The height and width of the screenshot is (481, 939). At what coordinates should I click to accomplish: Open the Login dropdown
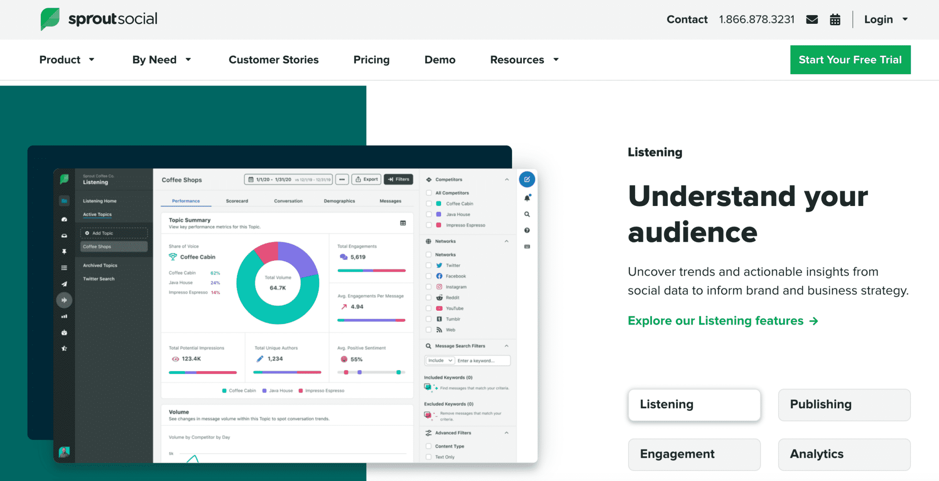[x=886, y=19]
